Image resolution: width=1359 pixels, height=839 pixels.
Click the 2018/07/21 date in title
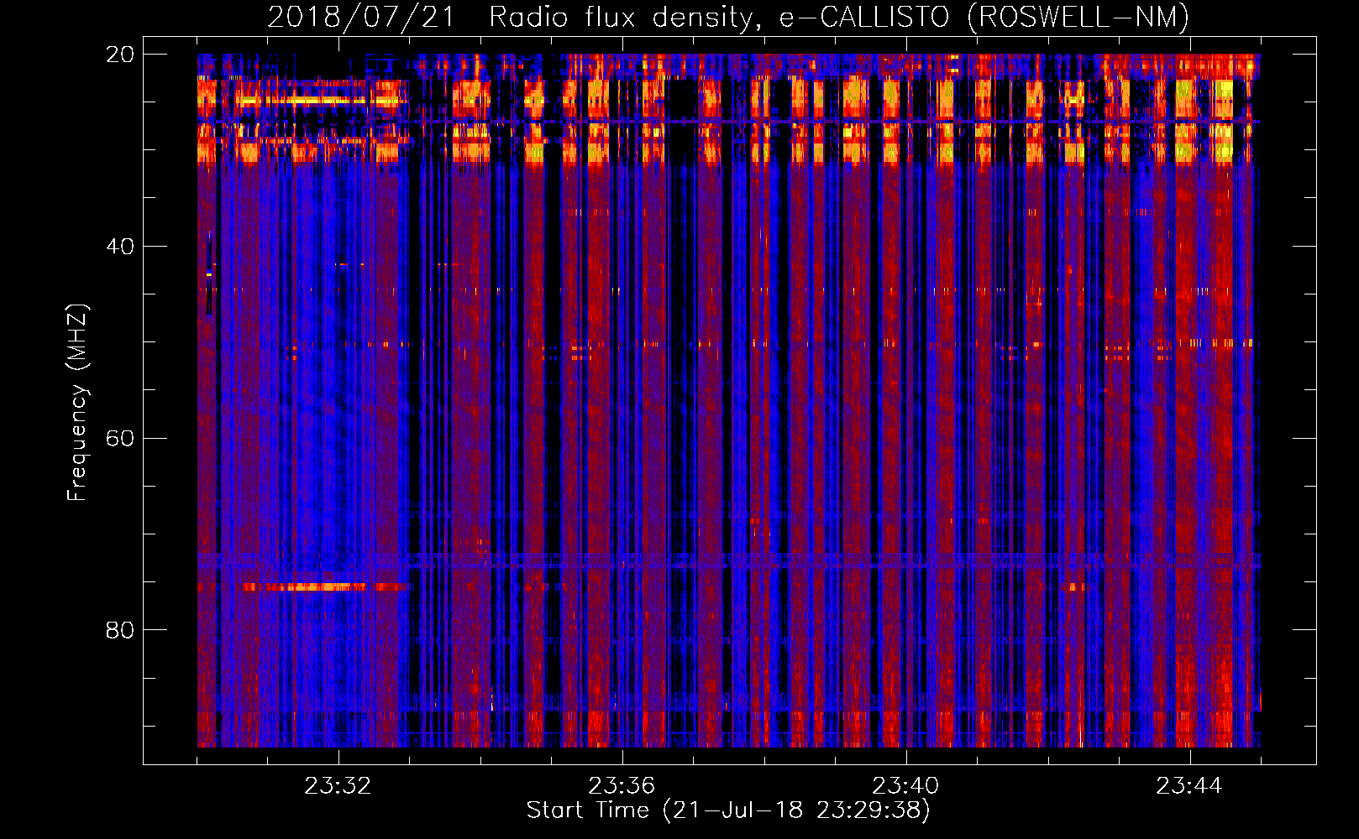(361, 17)
